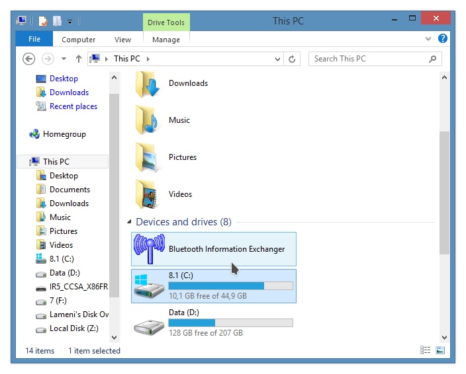The image size is (466, 374).
Task: Open the address bar history dropdown
Action: click(x=277, y=59)
